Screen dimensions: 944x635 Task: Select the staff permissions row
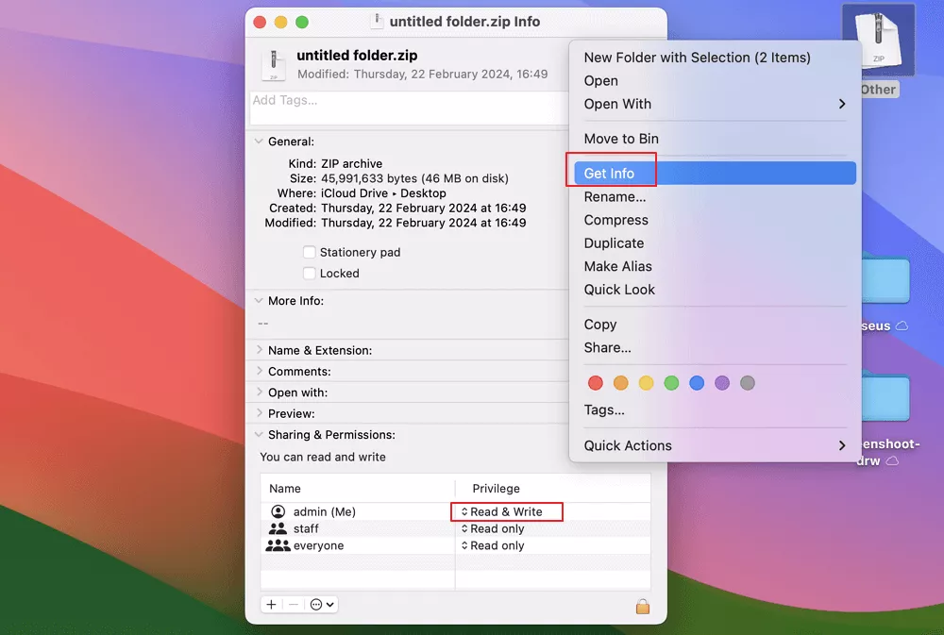click(456, 528)
